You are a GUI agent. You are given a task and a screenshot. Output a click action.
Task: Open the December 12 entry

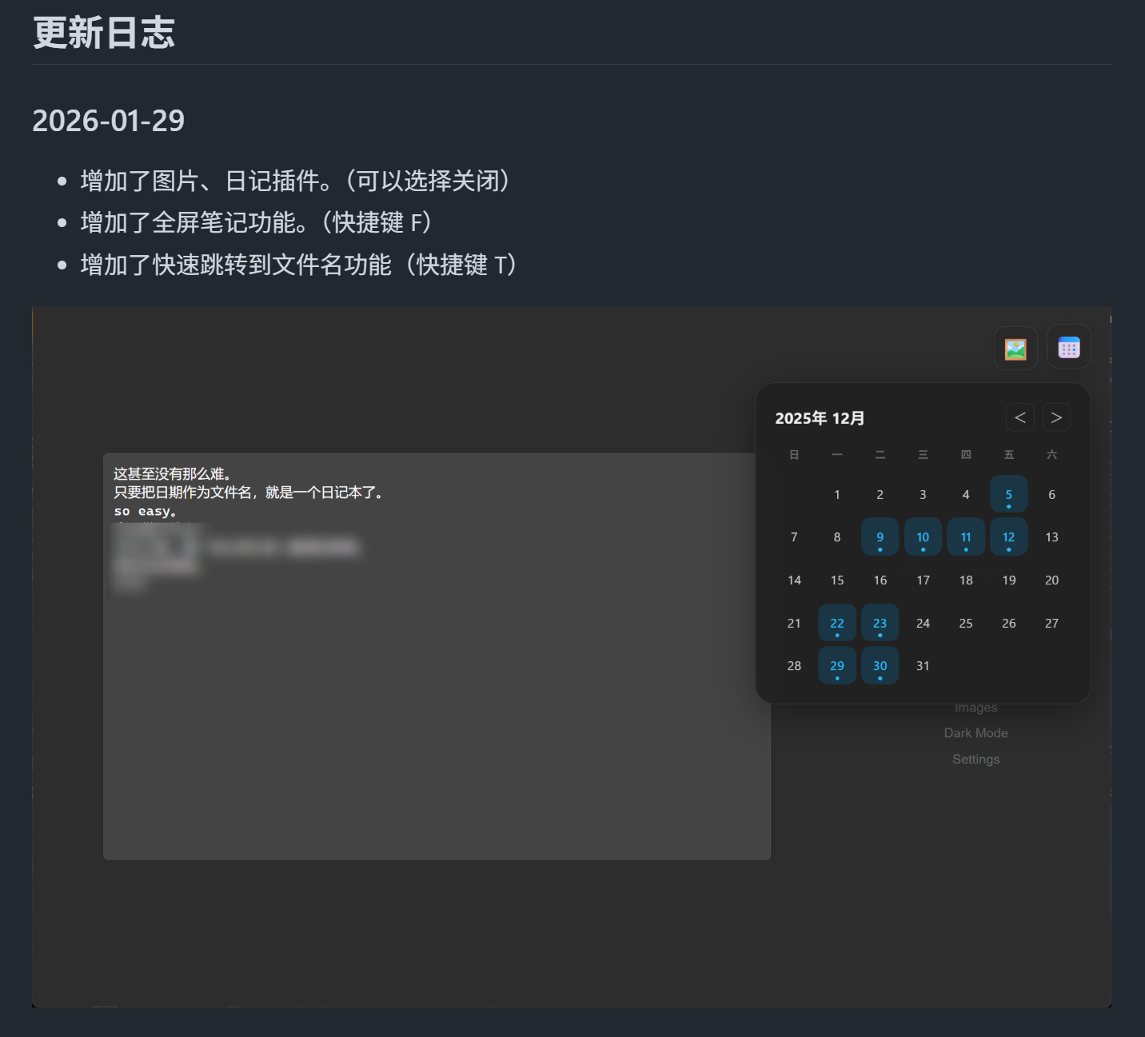coord(1008,537)
